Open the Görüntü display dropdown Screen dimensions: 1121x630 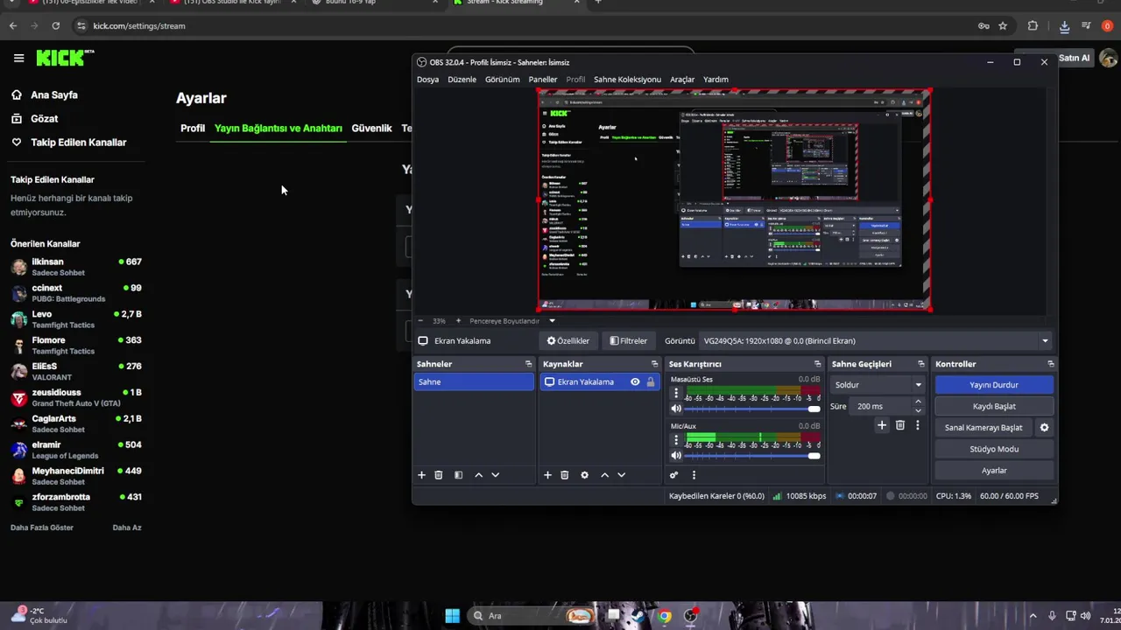(x=876, y=341)
